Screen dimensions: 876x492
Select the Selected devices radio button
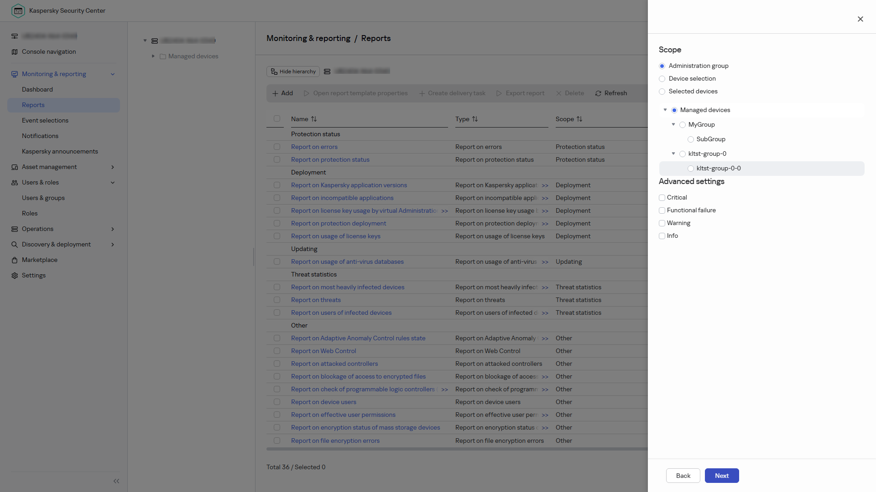point(662,92)
